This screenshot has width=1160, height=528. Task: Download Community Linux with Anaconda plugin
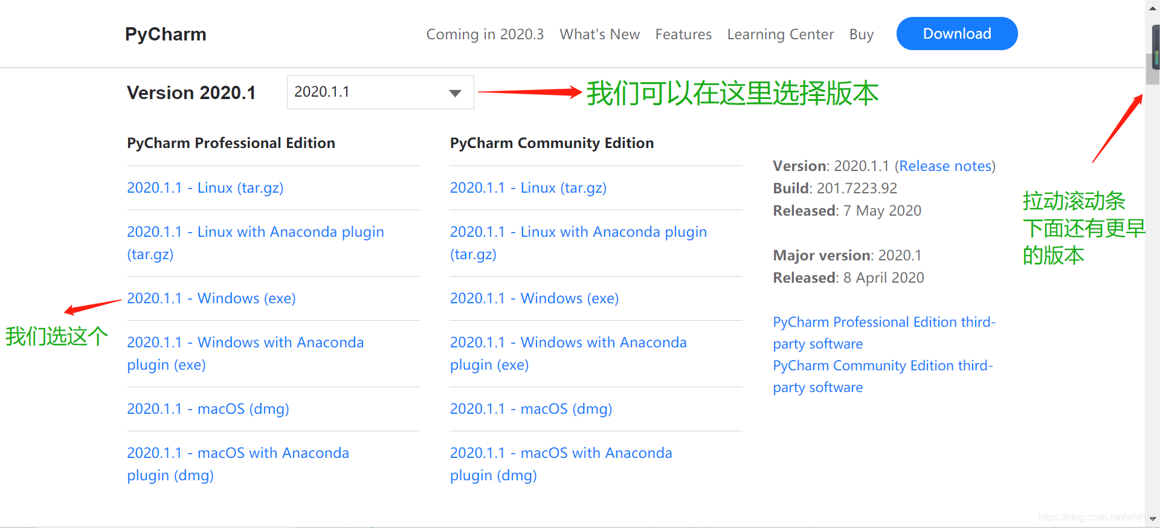(579, 243)
